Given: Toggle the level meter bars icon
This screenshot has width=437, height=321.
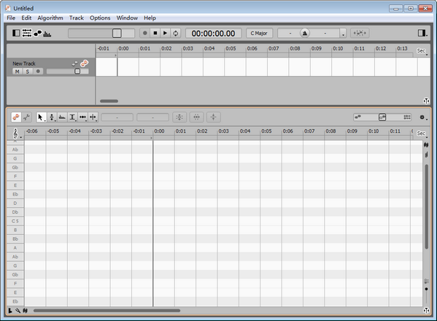Looking at the screenshot, I should [47, 34].
